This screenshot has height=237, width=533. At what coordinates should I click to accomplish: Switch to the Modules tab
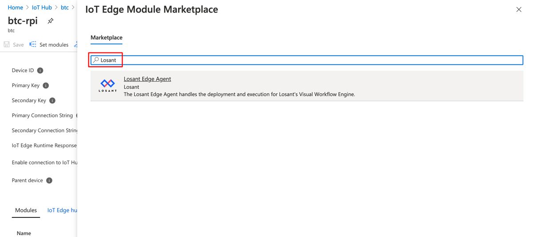[x=26, y=210]
